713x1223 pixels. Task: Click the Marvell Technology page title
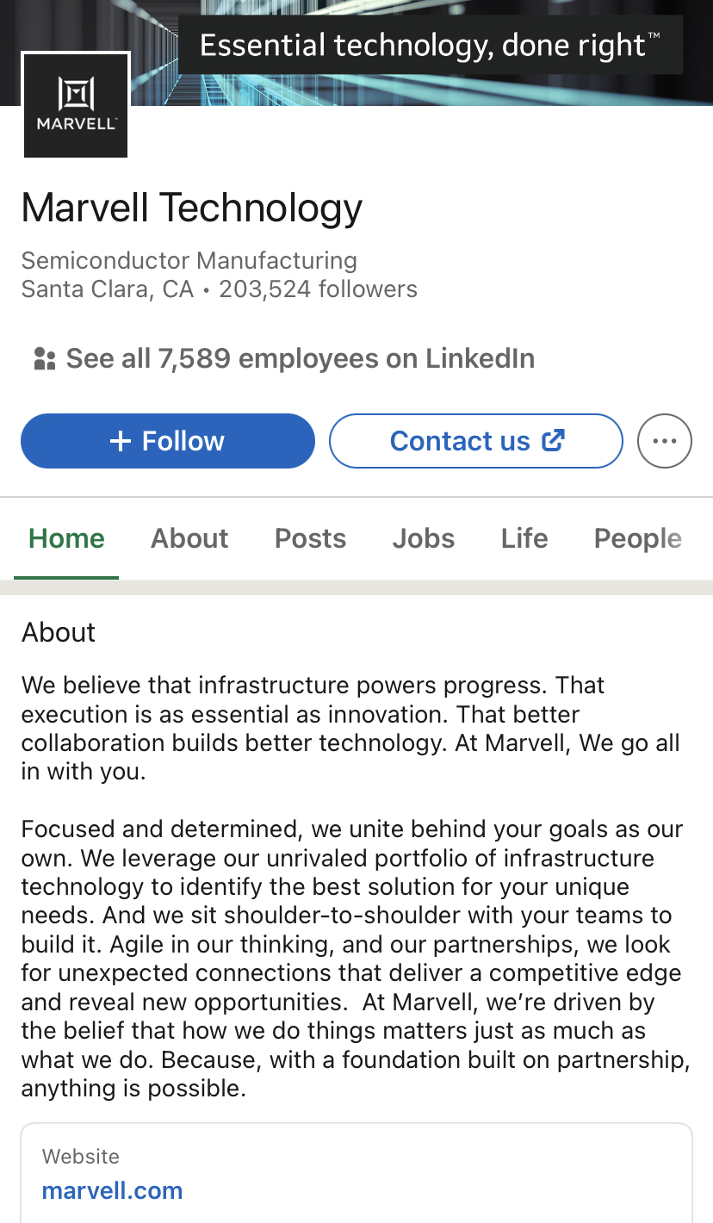[192, 208]
